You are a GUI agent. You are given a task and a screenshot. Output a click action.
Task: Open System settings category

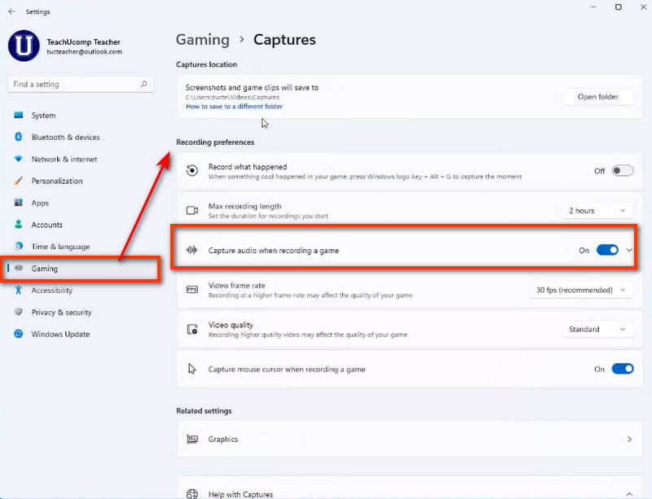tap(43, 116)
